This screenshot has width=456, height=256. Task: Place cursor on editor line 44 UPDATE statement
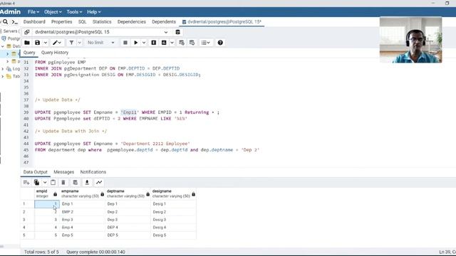pos(112,144)
